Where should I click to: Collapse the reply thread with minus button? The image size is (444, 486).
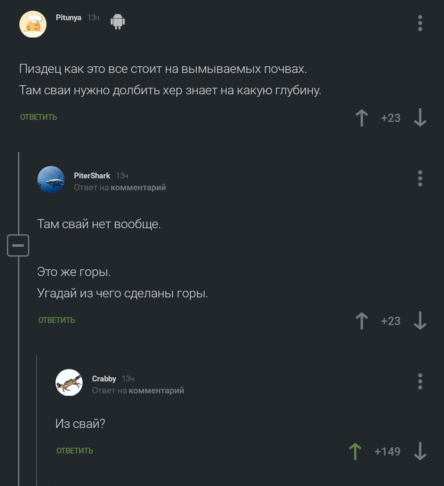point(18,245)
